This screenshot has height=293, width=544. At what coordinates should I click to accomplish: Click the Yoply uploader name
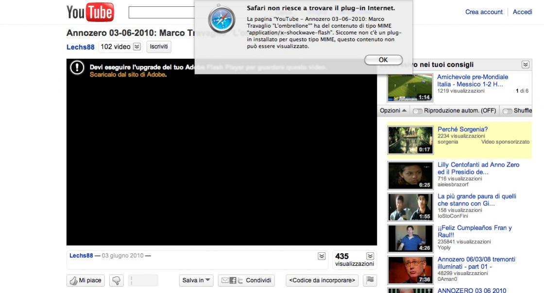tap(444, 247)
